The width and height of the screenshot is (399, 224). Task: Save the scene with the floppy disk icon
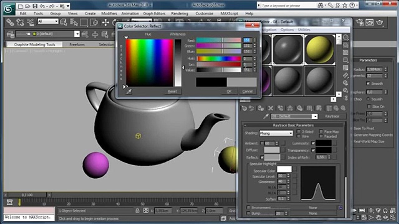pyautogui.click(x=35, y=6)
